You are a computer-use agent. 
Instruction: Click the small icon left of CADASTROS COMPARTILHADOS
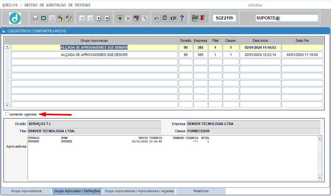pyautogui.click(x=3, y=31)
